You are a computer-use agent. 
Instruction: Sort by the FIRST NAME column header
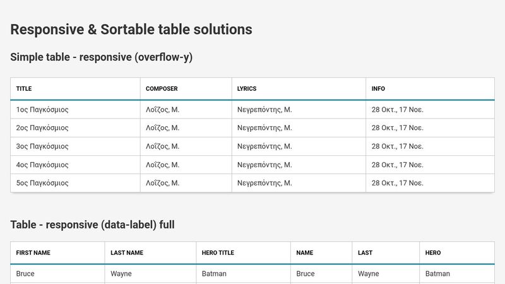point(57,253)
